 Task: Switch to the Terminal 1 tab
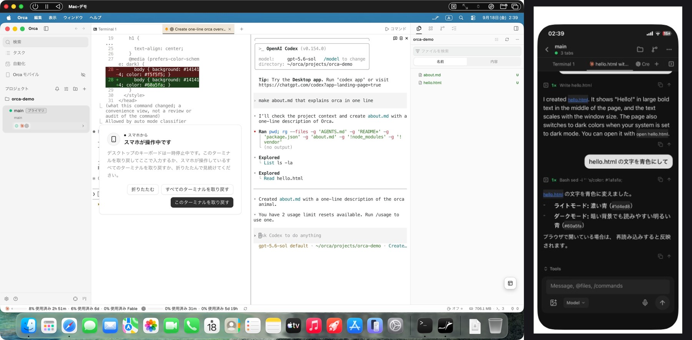(127, 29)
